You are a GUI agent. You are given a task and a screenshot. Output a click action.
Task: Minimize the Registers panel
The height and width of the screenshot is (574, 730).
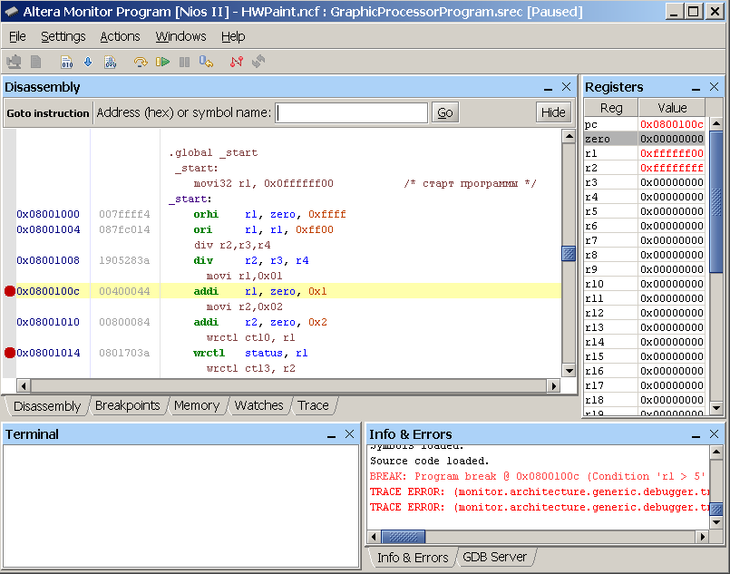(x=696, y=88)
